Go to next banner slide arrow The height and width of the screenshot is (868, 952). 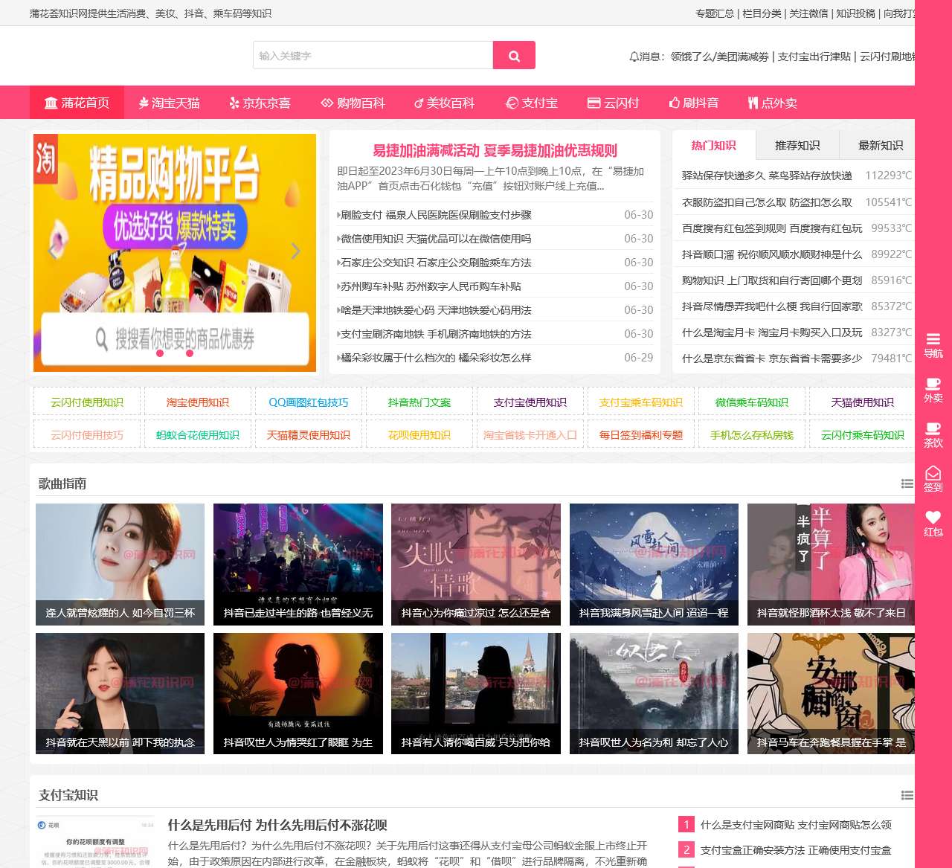coord(295,251)
